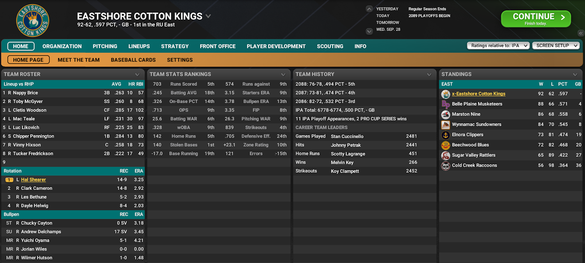The height and width of the screenshot is (263, 585).
Task: Click Johnny Petrak hits leader
Action: click(x=346, y=145)
